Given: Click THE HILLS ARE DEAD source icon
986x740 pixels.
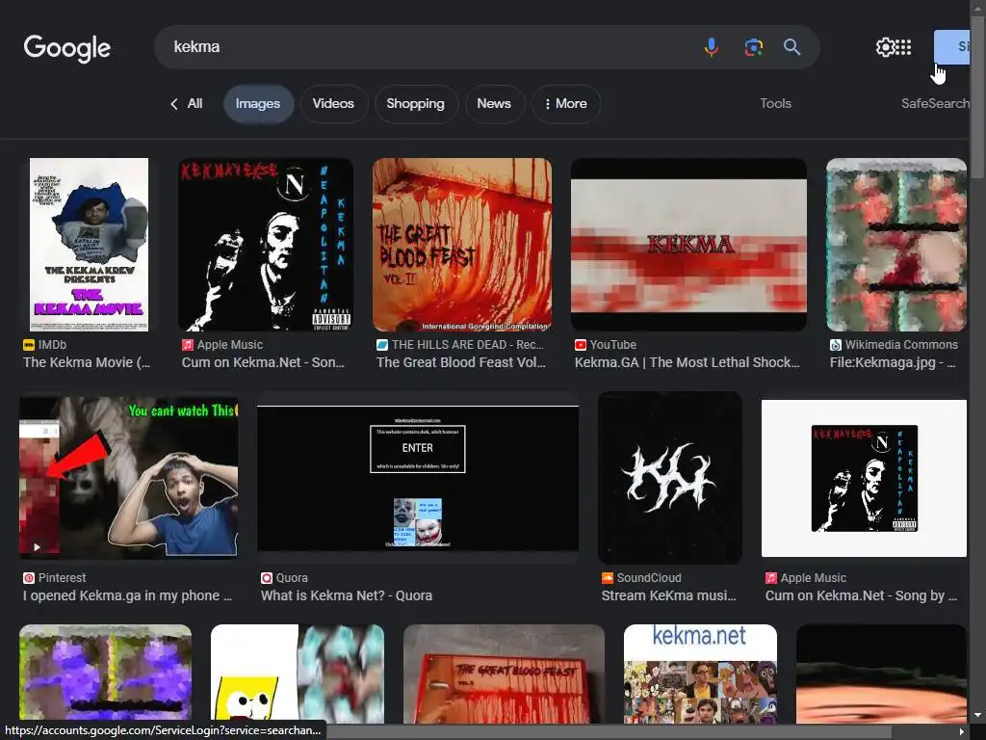Looking at the screenshot, I should coord(382,345).
